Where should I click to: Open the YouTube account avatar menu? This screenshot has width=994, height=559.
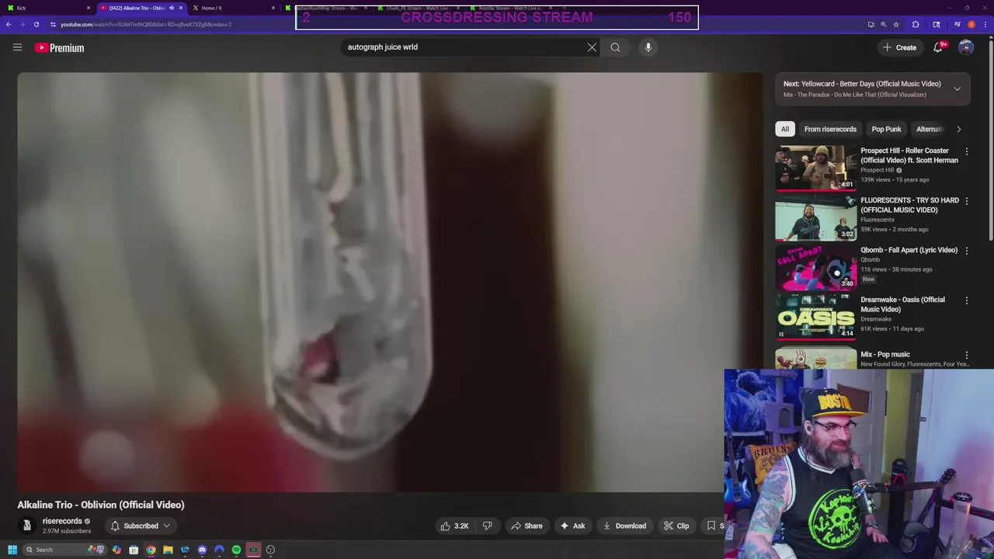966,47
